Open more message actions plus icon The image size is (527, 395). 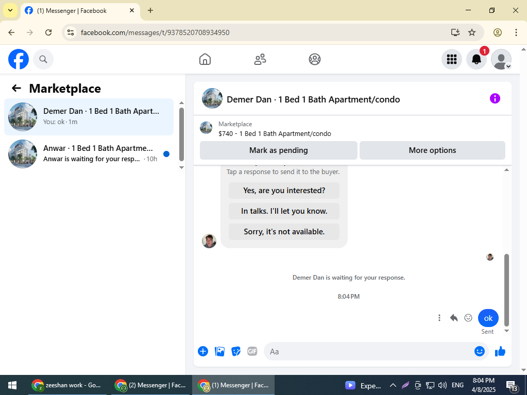pyautogui.click(x=203, y=351)
